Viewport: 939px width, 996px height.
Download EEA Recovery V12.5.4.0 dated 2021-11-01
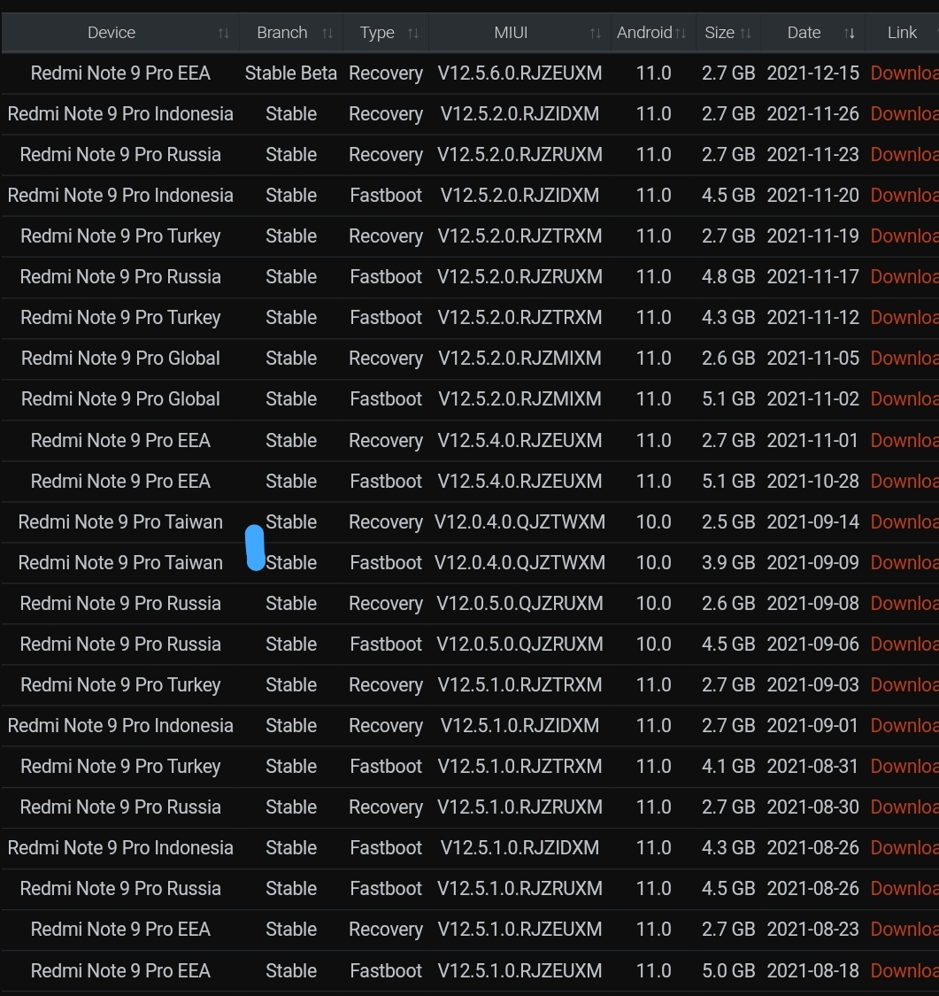pyautogui.click(x=904, y=440)
